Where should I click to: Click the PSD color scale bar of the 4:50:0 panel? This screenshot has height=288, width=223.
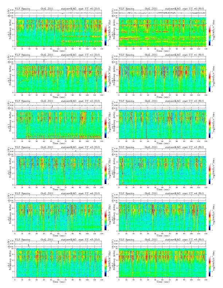210,220
